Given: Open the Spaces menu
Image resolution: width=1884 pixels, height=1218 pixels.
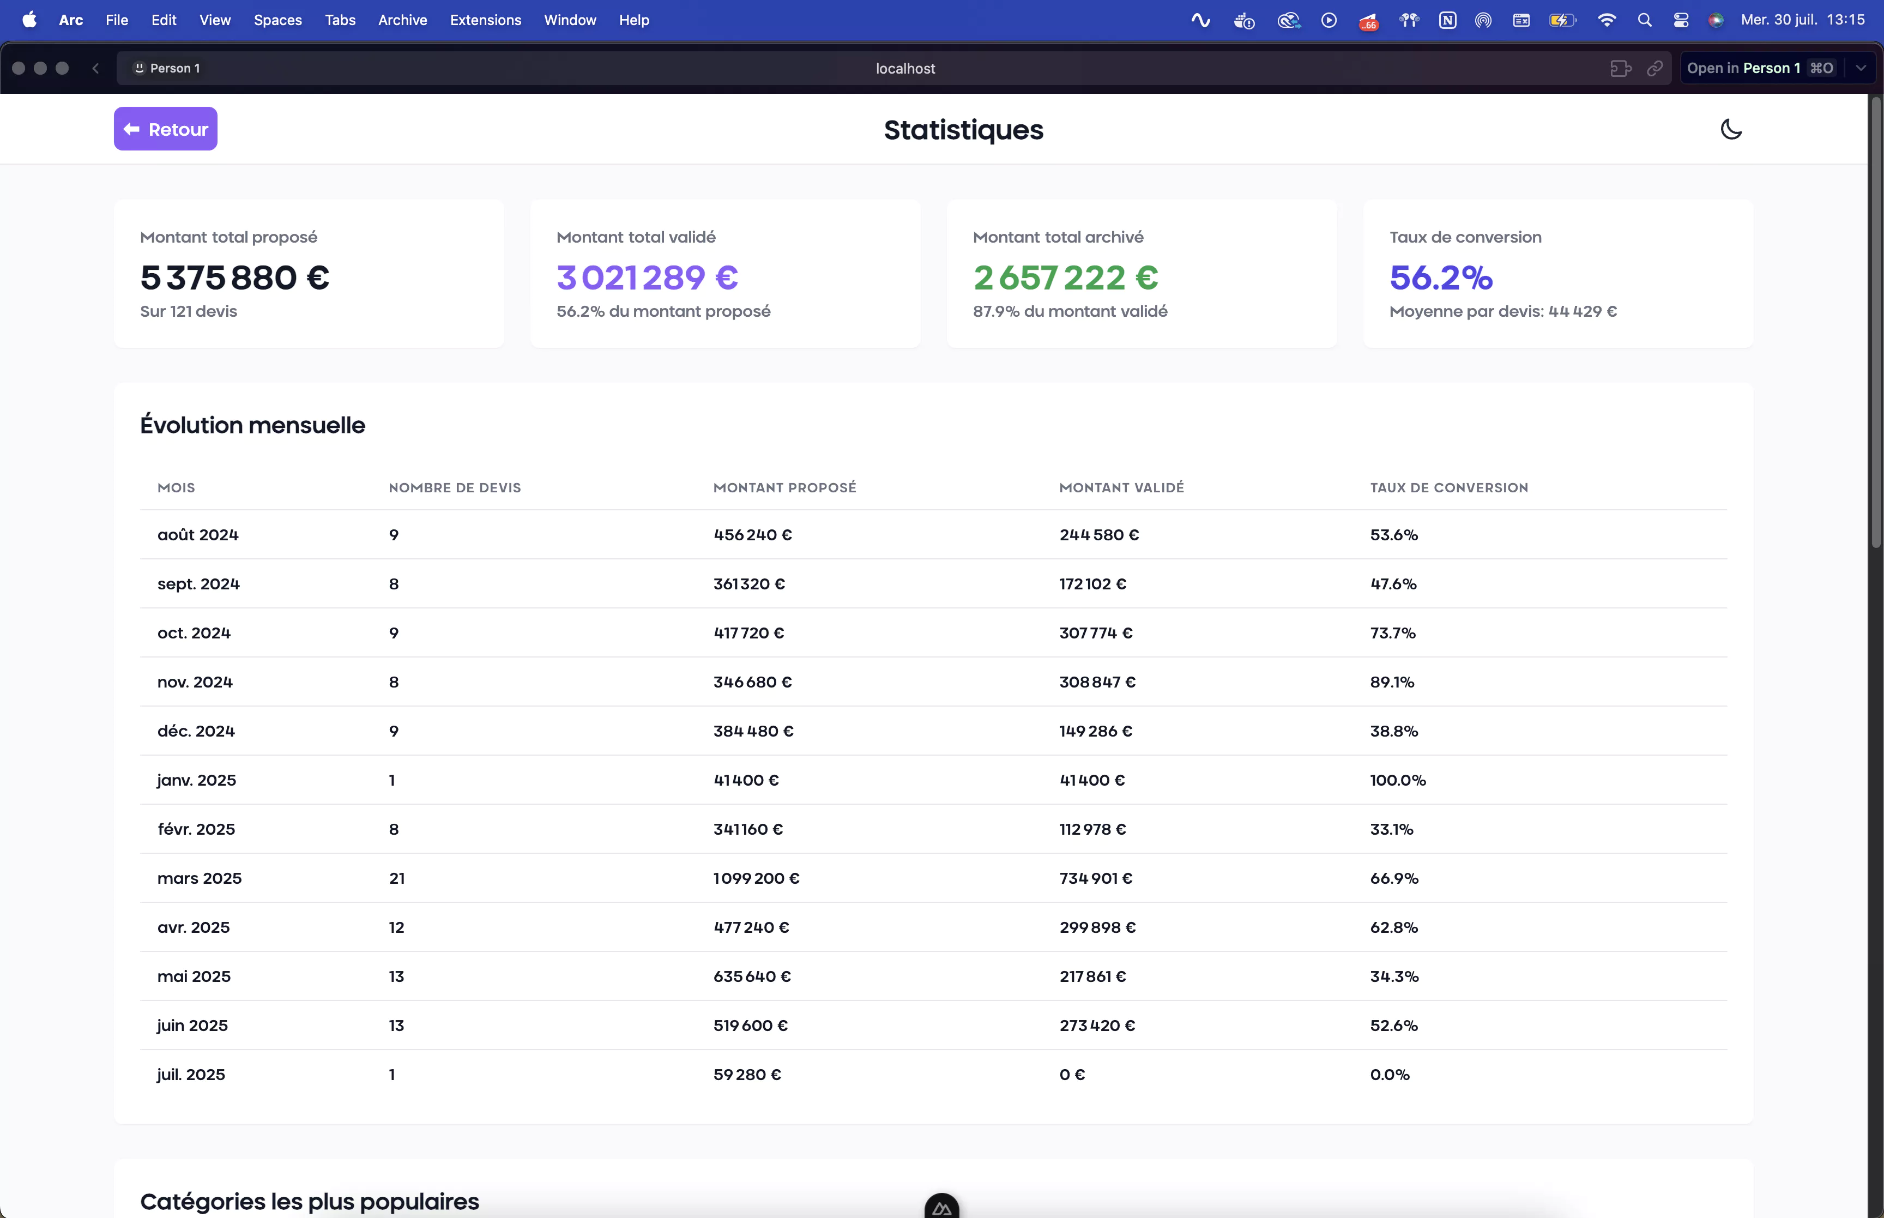Looking at the screenshot, I should point(277,20).
